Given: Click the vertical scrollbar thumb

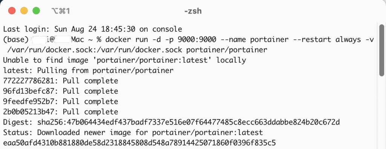Looking at the screenshot, I should [x=382, y=50].
